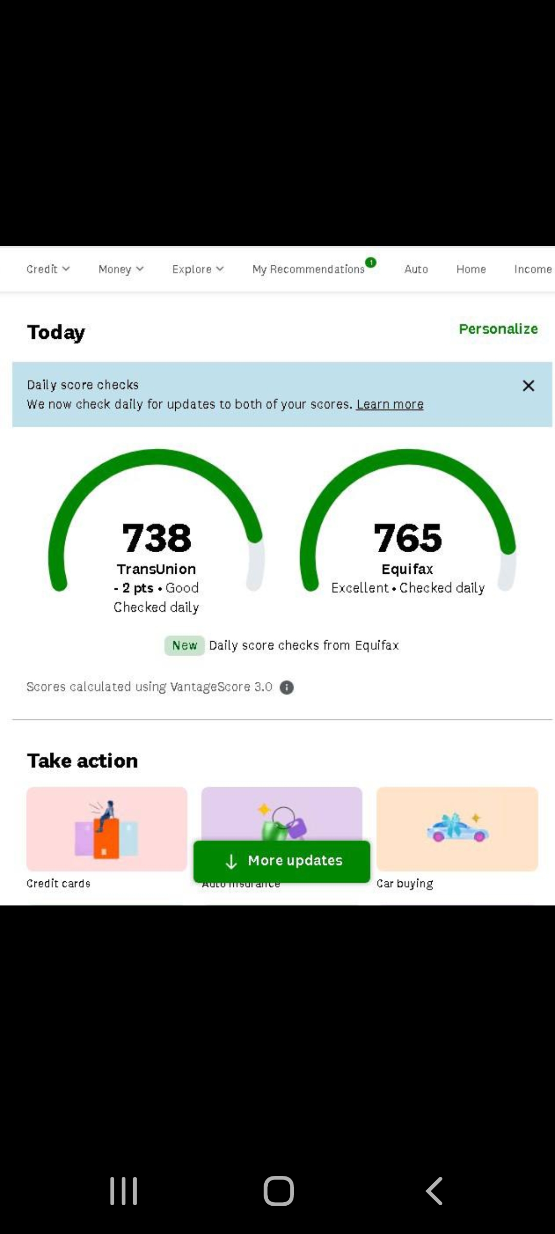Switch to the Income tab
The height and width of the screenshot is (1234, 555).
[532, 269]
